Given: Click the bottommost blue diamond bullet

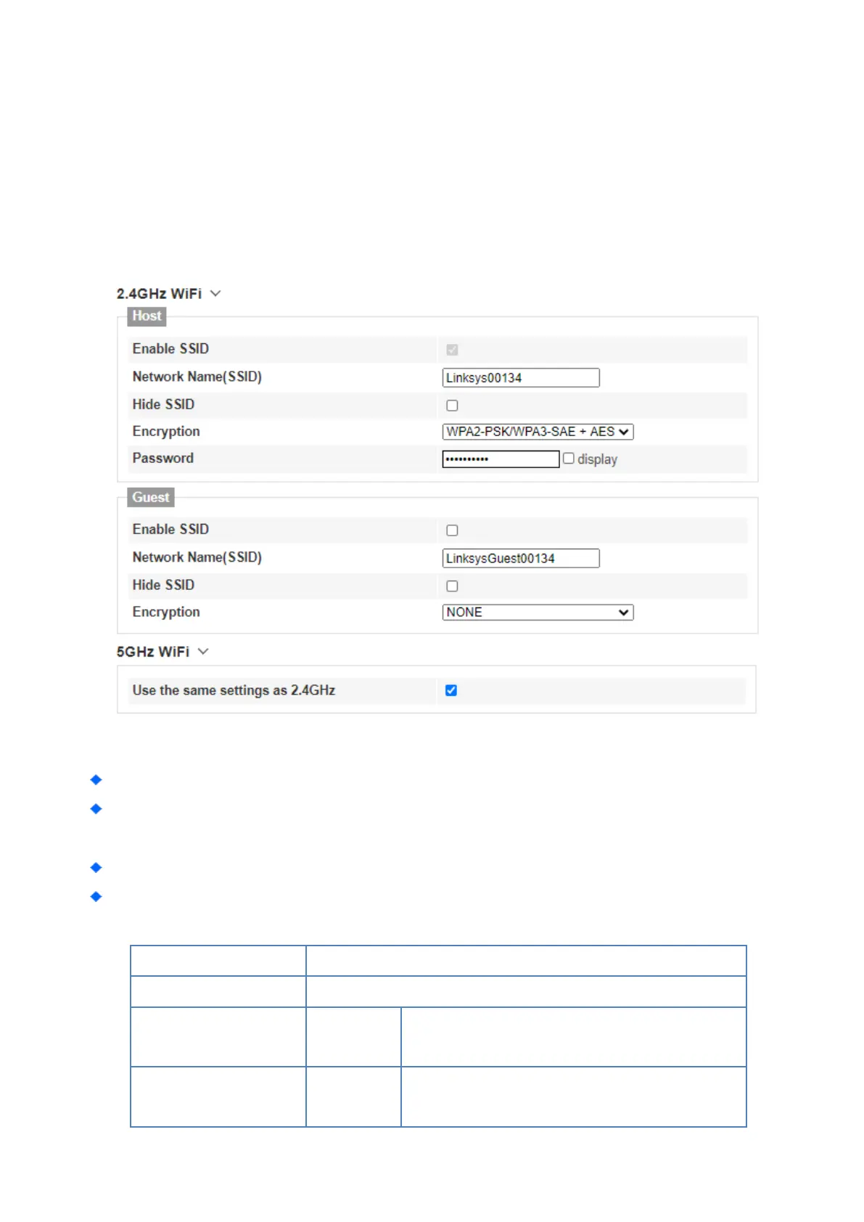Looking at the screenshot, I should 96,897.
